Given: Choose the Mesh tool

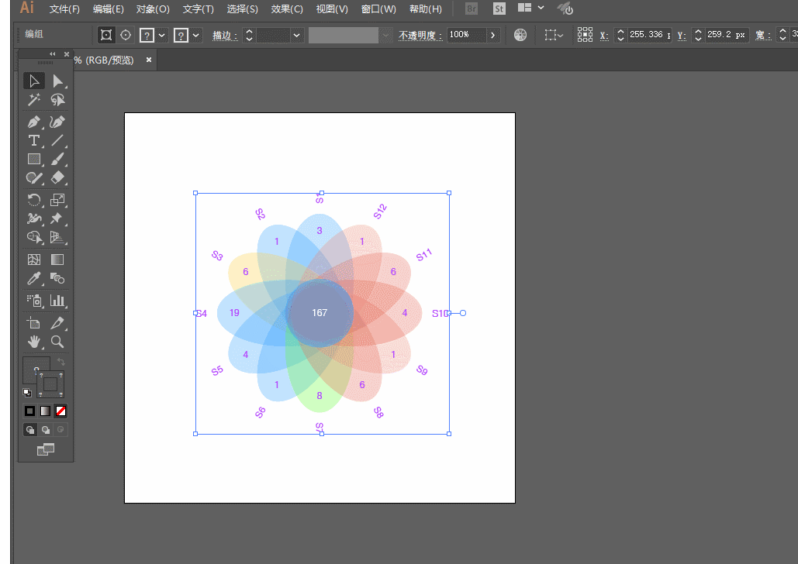Looking at the screenshot, I should pyautogui.click(x=34, y=260).
